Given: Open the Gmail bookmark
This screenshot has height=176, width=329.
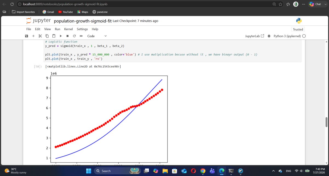Looking at the screenshot, I should tap(49, 12).
